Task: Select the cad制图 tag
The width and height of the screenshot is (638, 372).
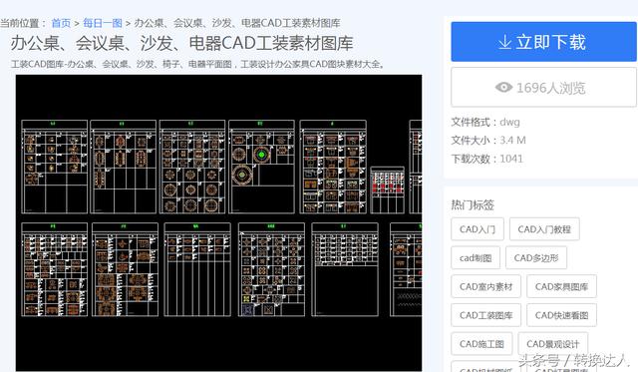Action: [x=476, y=258]
